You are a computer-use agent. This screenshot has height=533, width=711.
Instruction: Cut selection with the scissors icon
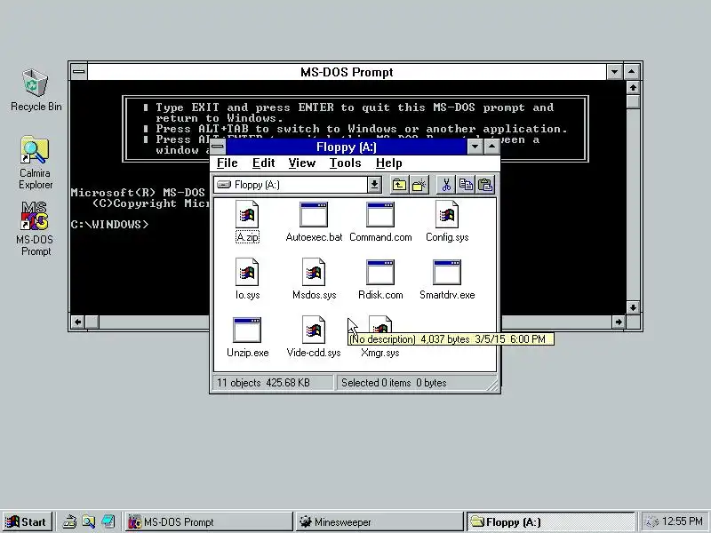tap(446, 185)
